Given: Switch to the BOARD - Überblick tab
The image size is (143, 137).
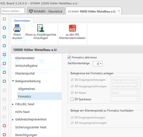Looking at the screenshot, I should coord(46,11).
